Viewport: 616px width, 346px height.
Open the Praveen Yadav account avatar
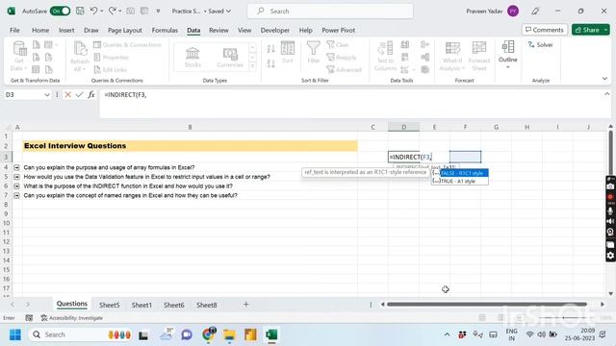[x=513, y=11]
